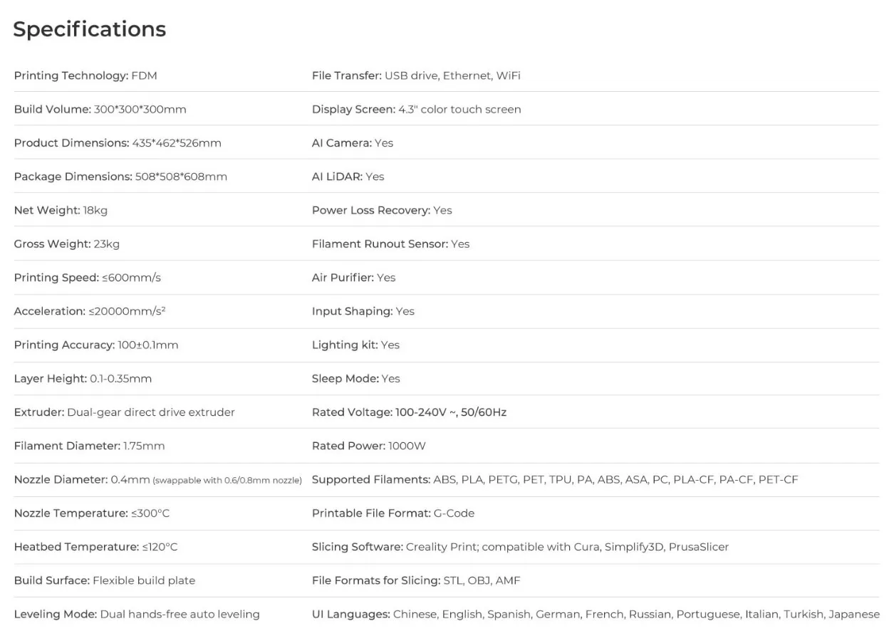Viewport: 894px width, 643px height.
Task: Click the Air Purifier: Yes entry
Action: tap(353, 278)
